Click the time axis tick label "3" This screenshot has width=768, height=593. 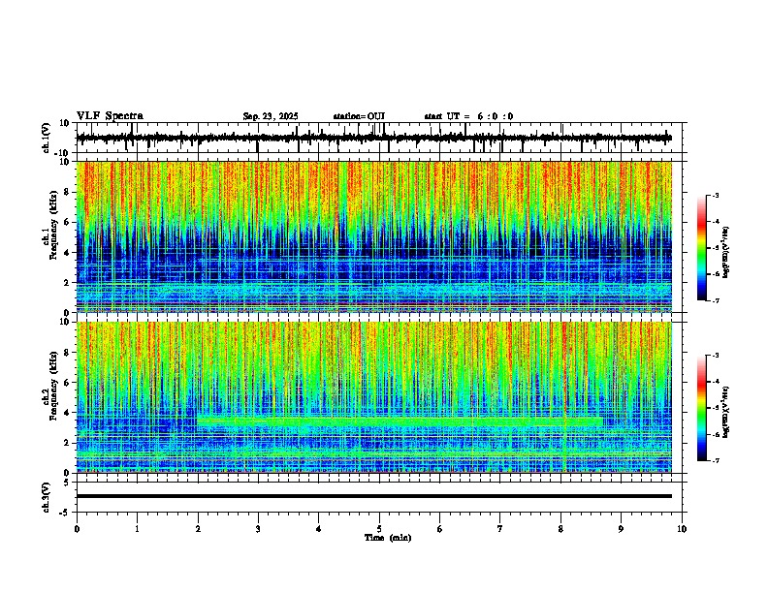pos(258,529)
